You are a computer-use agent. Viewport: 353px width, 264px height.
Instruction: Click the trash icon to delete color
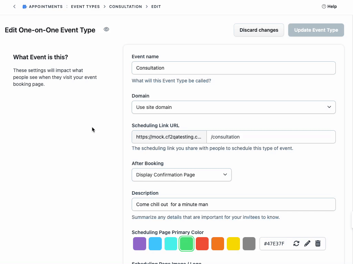coord(318,244)
